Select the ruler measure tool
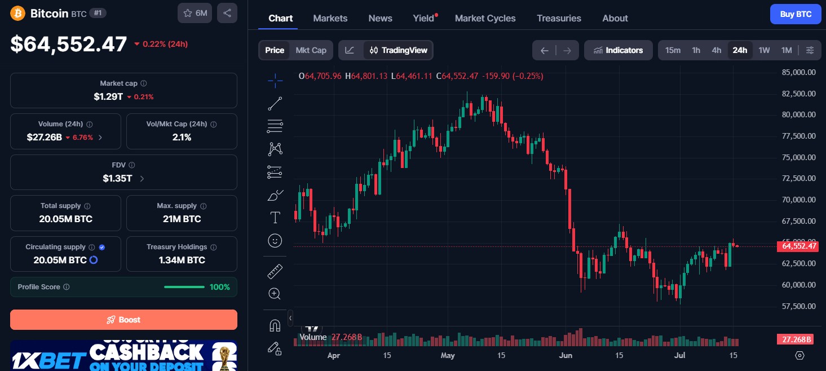 point(275,271)
